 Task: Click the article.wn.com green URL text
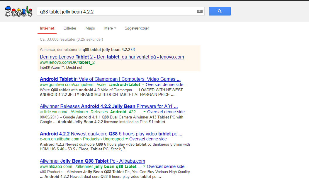[x=91, y=112]
